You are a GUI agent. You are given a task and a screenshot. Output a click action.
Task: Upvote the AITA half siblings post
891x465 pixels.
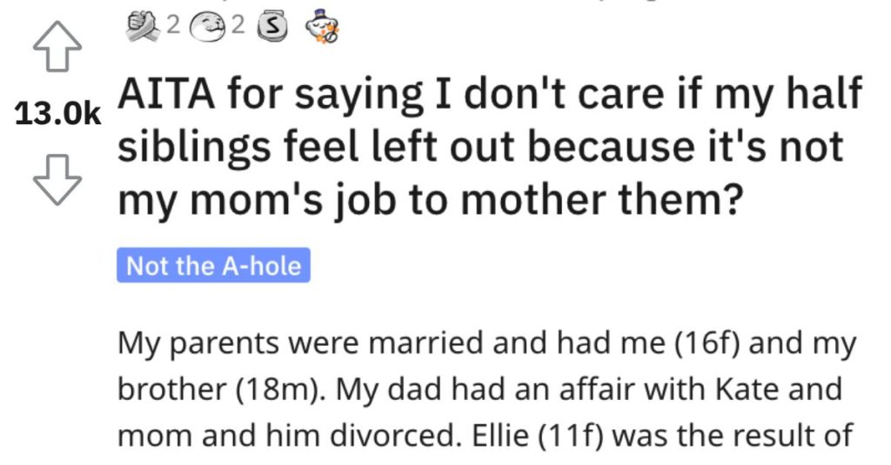pyautogui.click(x=57, y=47)
